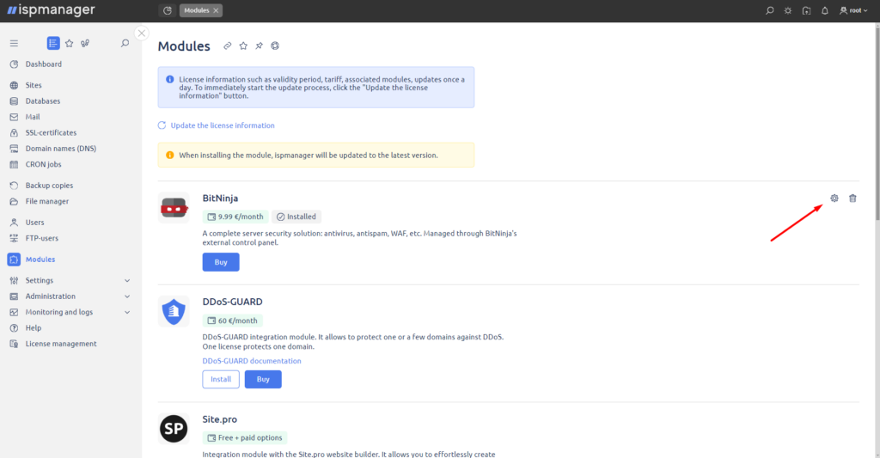
Task: Pin the Modules page with the pin icon
Action: pos(259,46)
